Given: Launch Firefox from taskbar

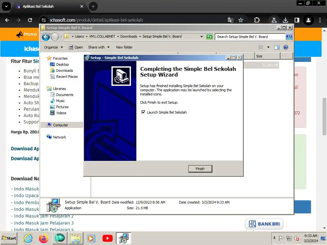Looking at the screenshot, I should point(43,238).
